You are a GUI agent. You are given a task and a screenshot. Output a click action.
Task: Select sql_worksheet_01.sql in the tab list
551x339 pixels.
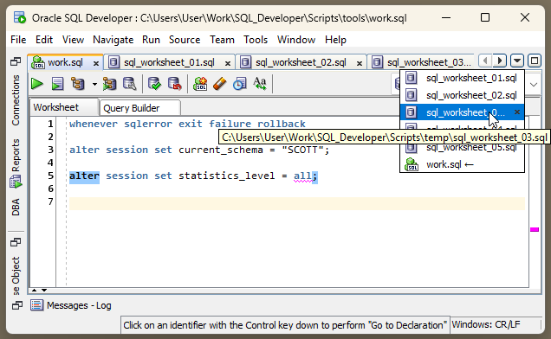[x=462, y=78]
